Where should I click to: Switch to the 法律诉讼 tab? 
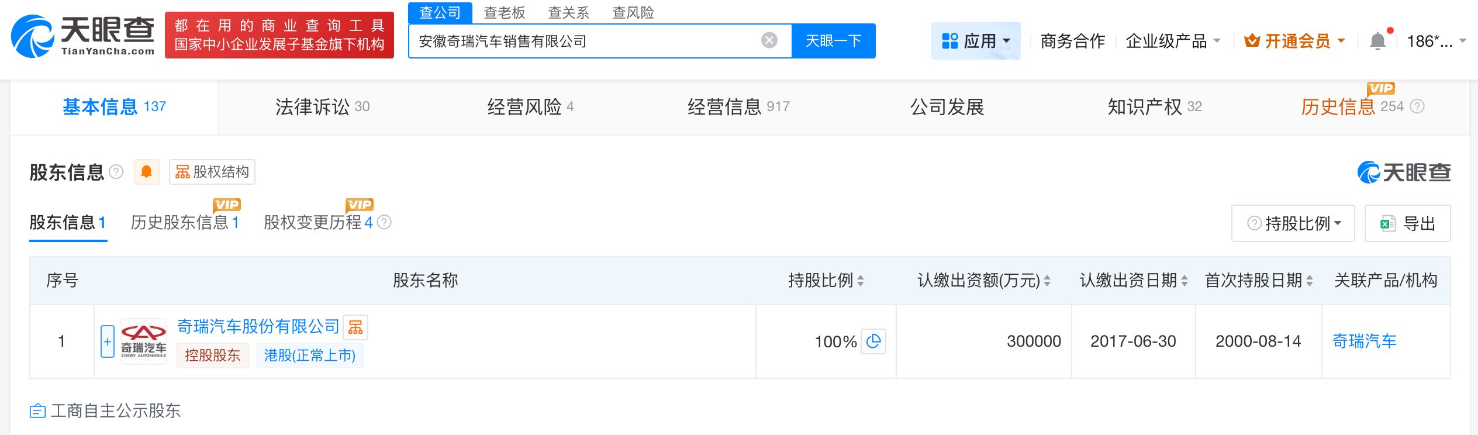point(322,106)
